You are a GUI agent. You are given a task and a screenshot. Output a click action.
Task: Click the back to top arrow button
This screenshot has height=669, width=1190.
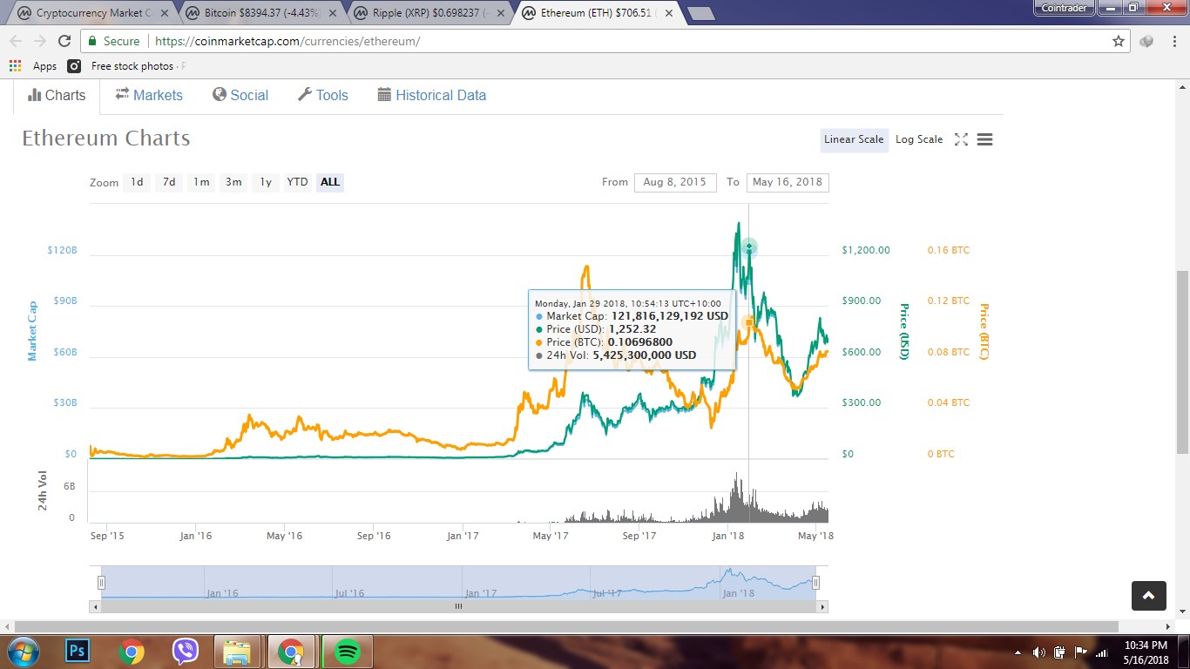(1148, 596)
